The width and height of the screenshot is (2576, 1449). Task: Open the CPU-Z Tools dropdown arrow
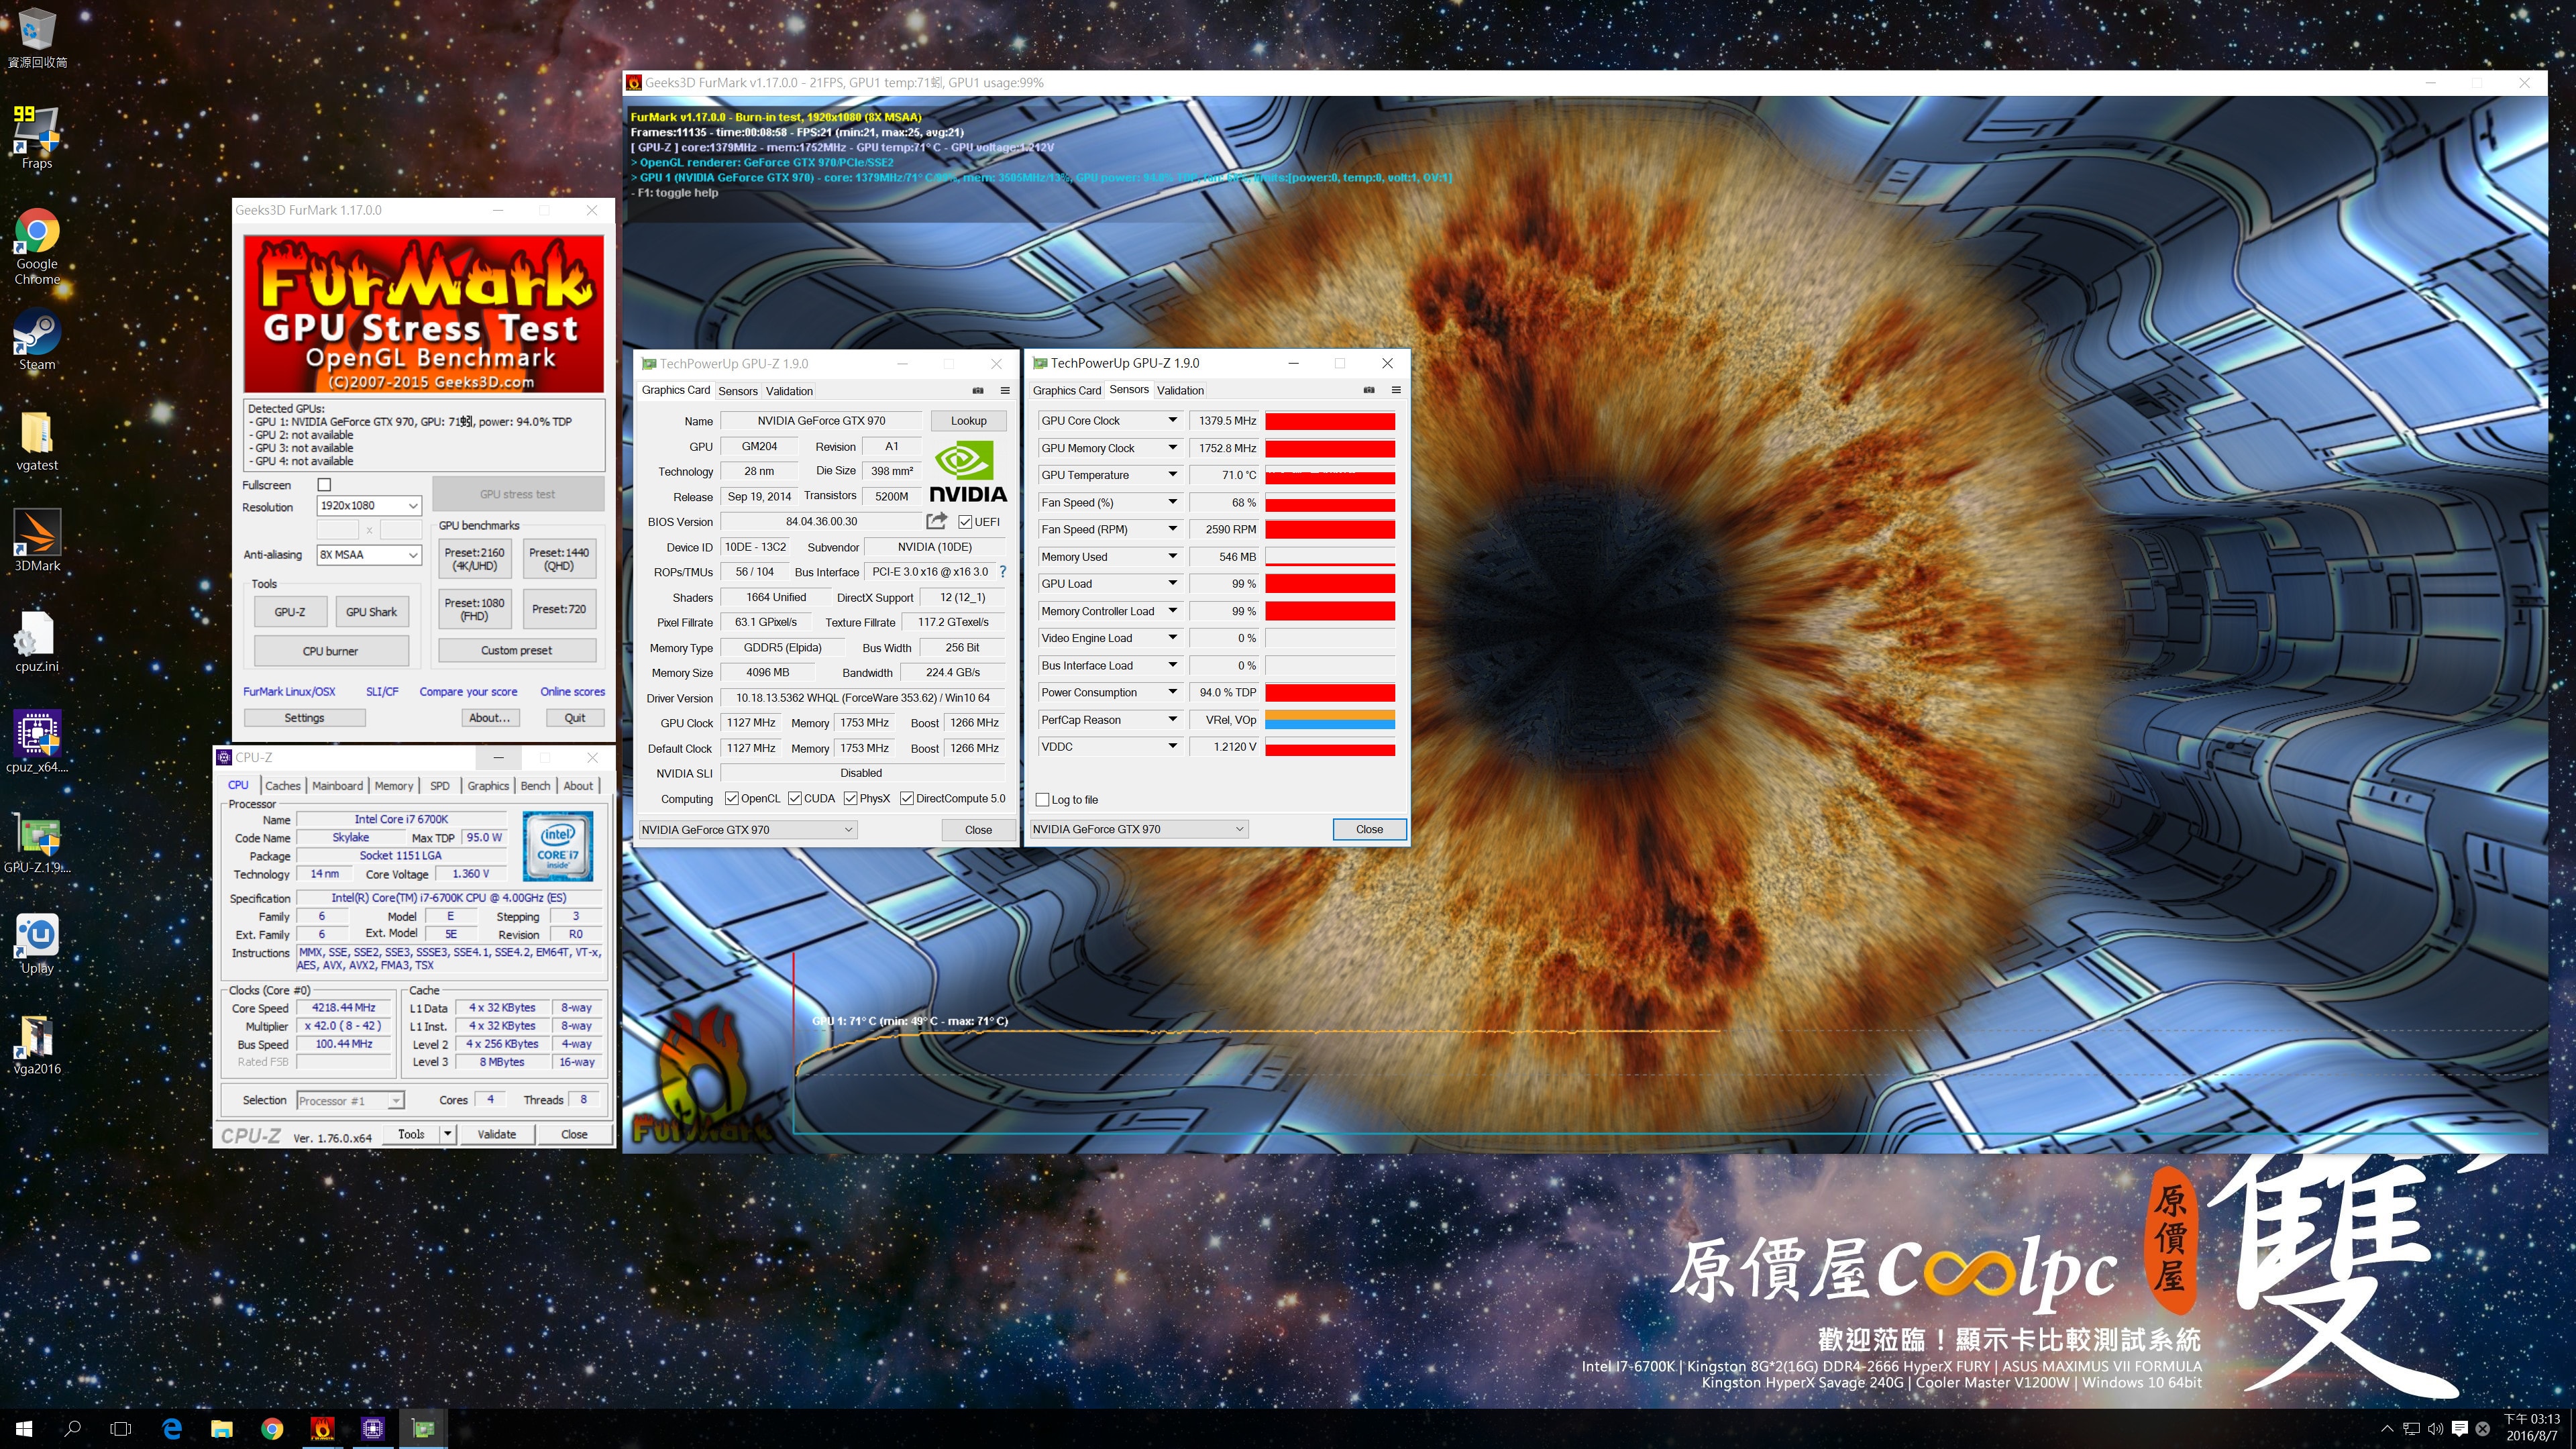(448, 1134)
